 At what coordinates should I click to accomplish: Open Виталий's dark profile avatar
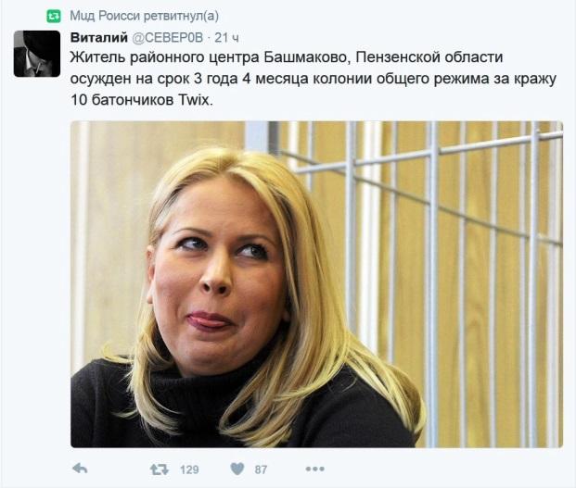[x=37, y=54]
